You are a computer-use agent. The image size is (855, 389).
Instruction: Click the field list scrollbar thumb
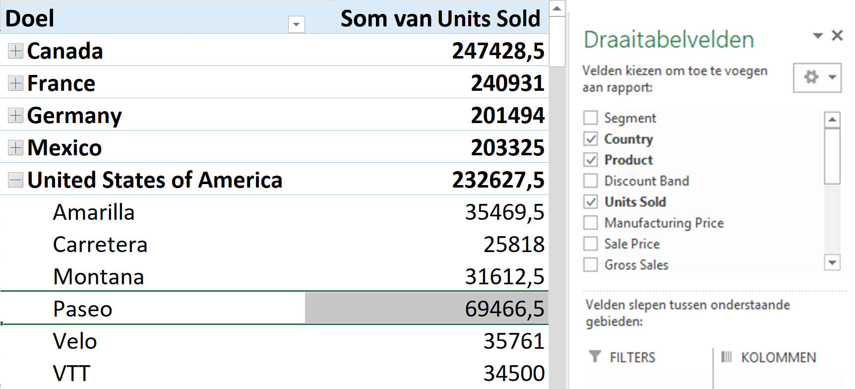tap(832, 156)
